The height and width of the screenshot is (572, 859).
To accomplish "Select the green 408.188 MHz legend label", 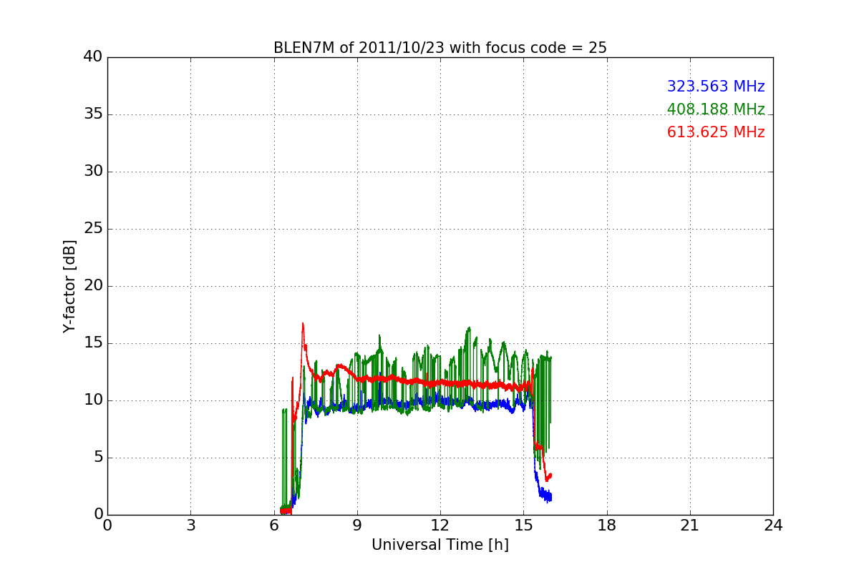I will 716,109.
